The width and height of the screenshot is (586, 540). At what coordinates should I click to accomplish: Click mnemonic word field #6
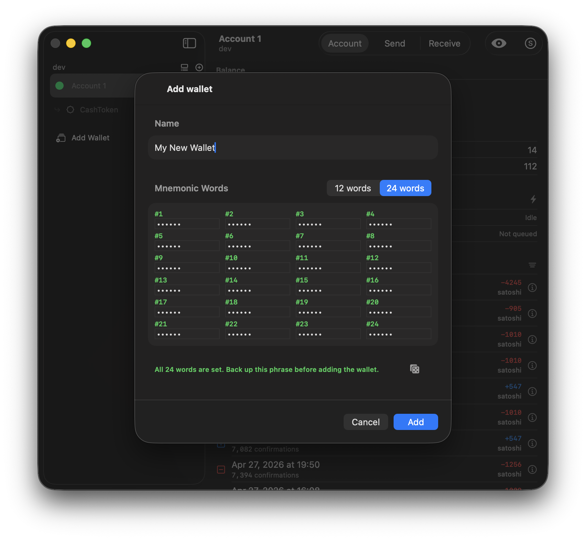[x=258, y=246]
